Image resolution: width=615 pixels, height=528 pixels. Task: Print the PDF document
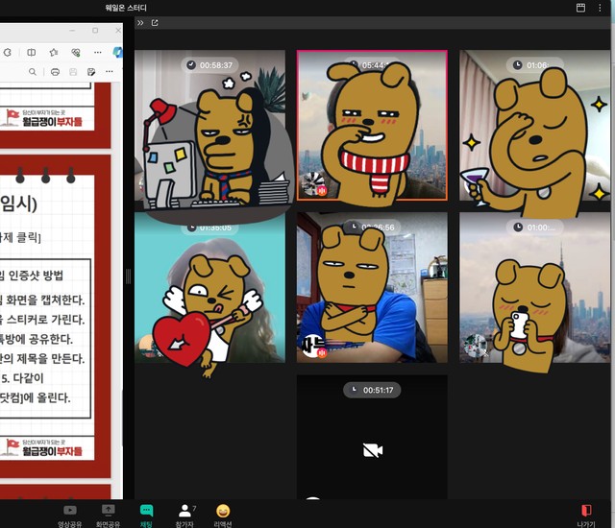(56, 72)
